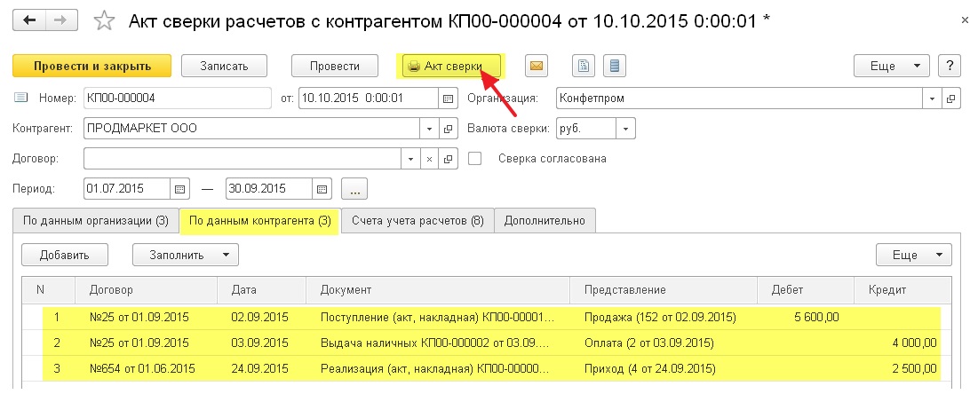Click contract cell №654 от 01.06.2015
This screenshot has width=970, height=394.
tap(146, 369)
